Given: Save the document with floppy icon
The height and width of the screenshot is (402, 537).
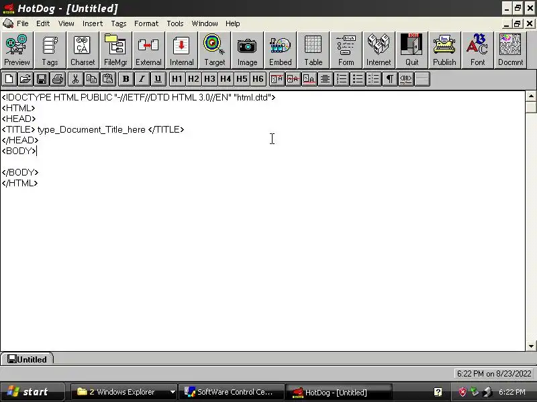Looking at the screenshot, I should coord(42,79).
